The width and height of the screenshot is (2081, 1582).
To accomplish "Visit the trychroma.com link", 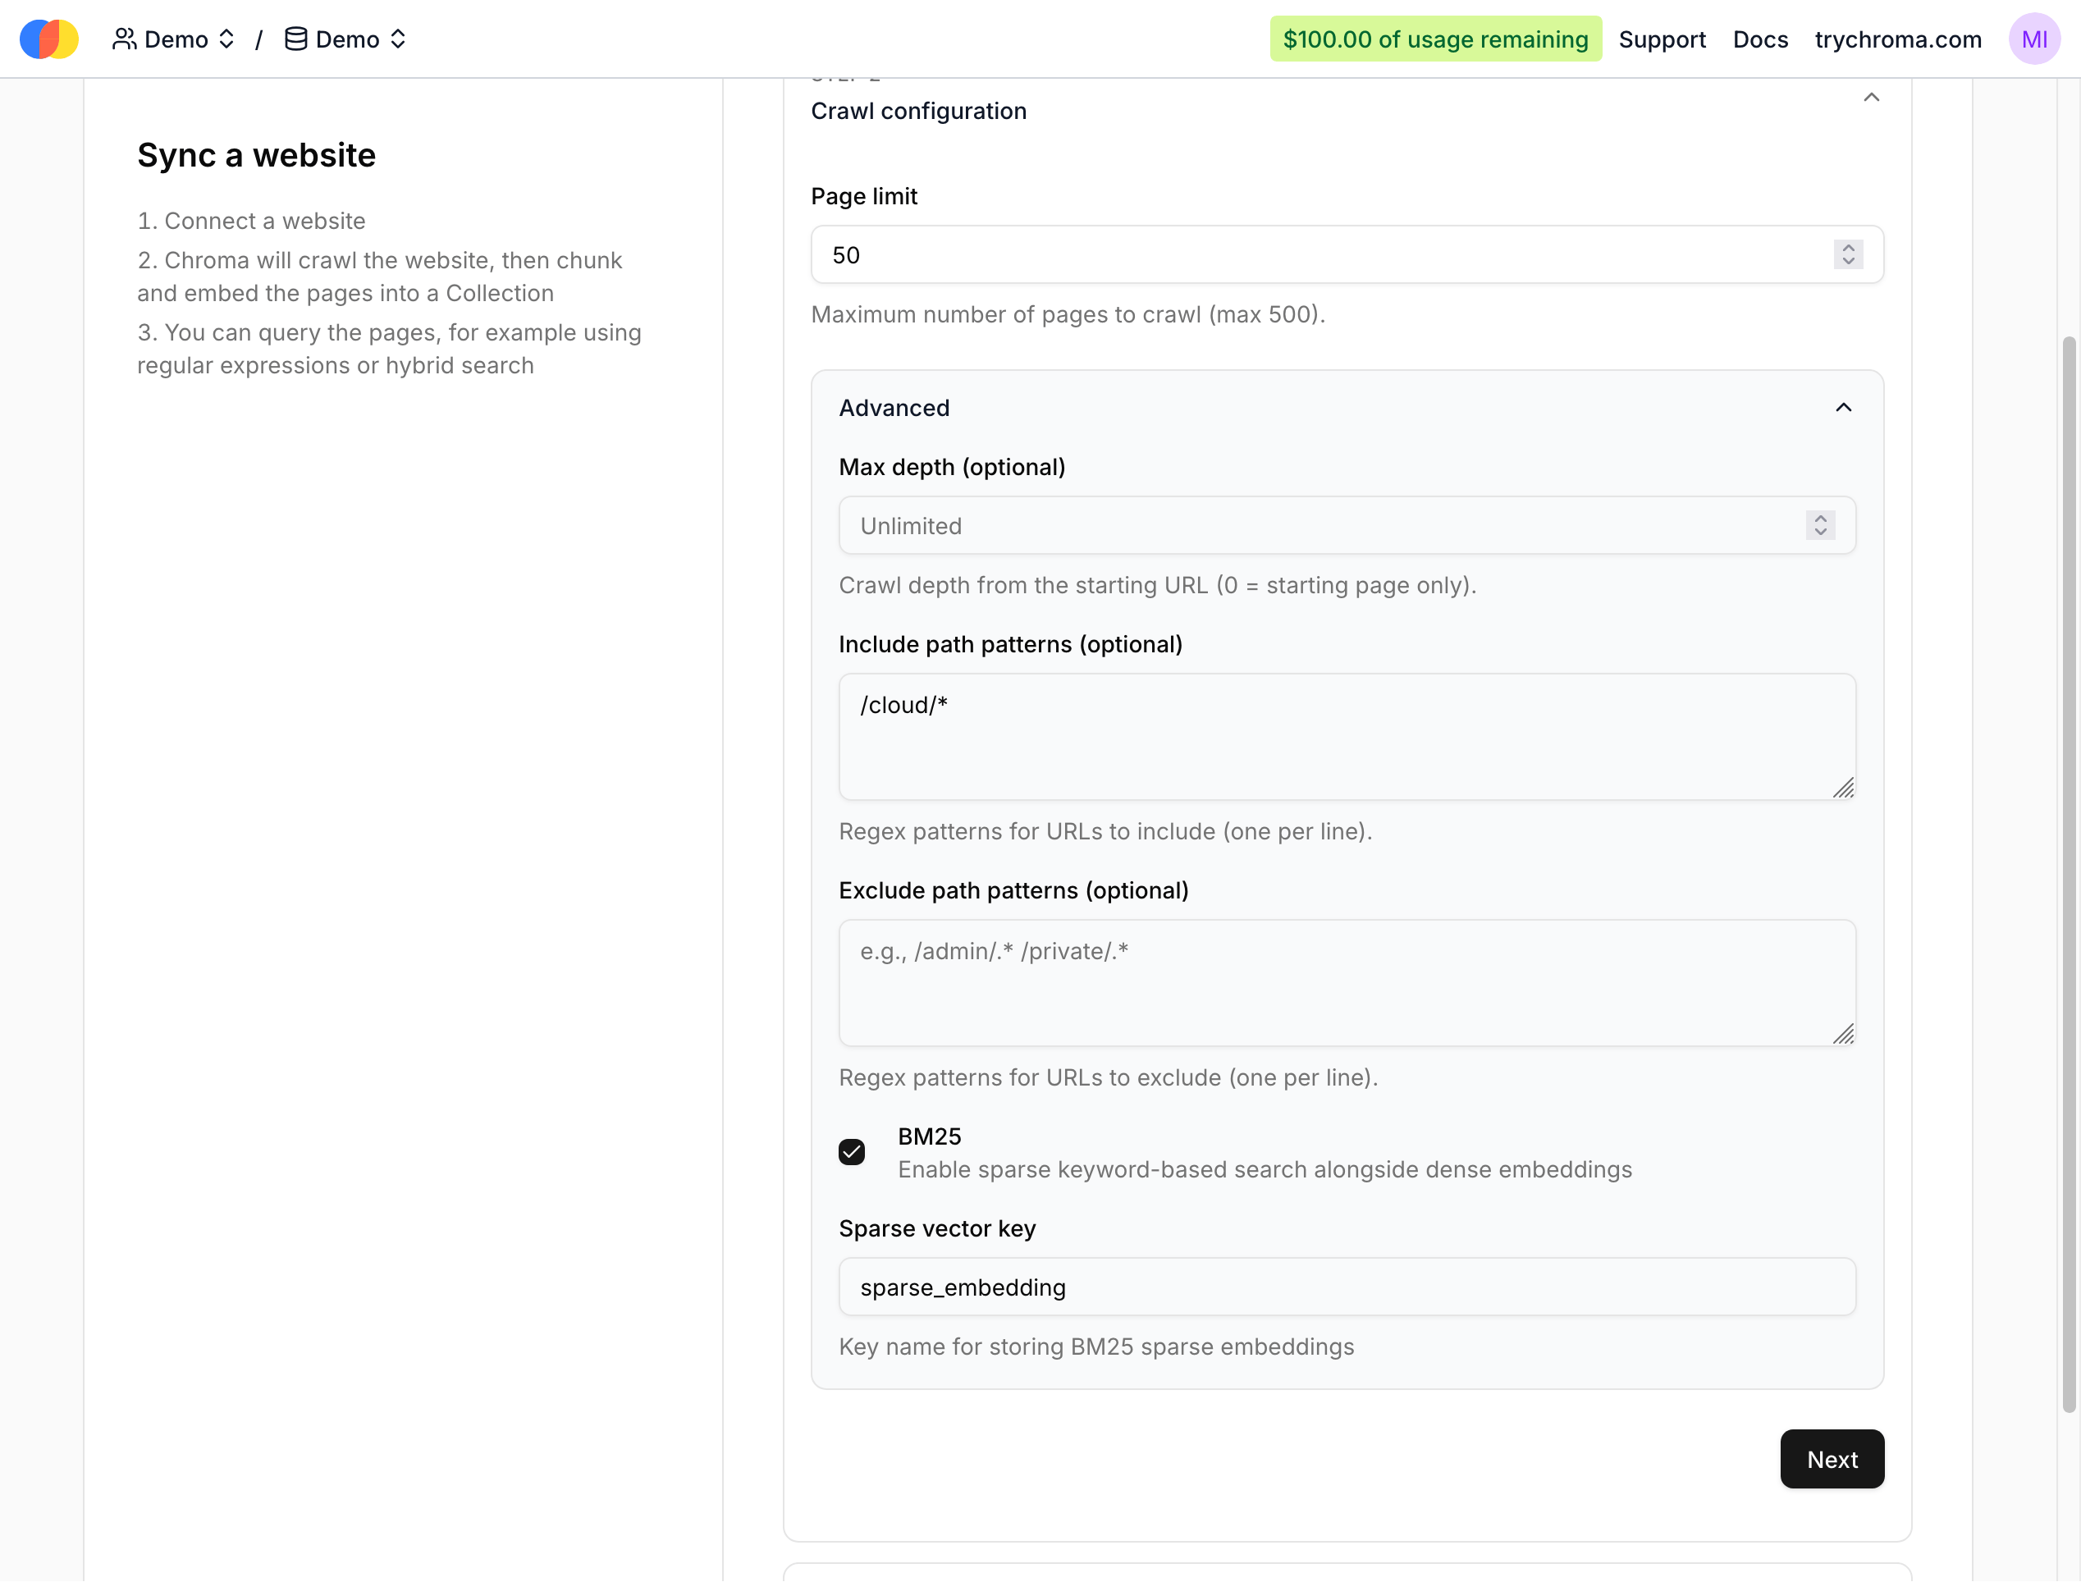I will [1896, 39].
